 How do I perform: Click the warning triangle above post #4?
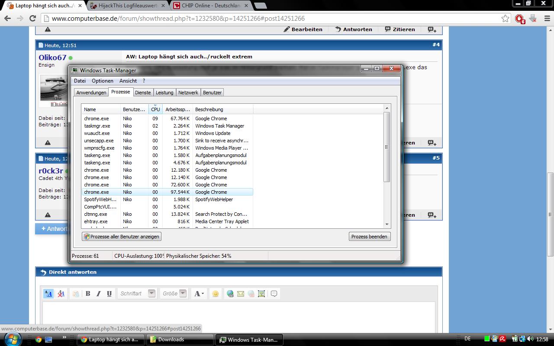pyautogui.click(x=48, y=29)
